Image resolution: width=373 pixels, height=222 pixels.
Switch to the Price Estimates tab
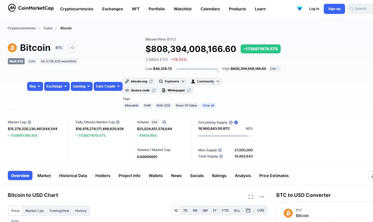pos(274,176)
